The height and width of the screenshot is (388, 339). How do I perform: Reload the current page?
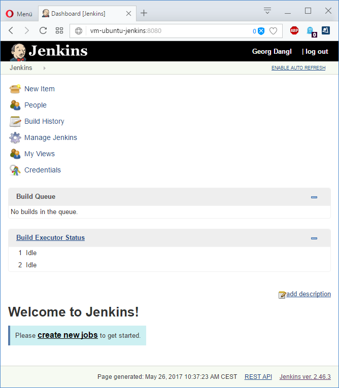(x=43, y=30)
